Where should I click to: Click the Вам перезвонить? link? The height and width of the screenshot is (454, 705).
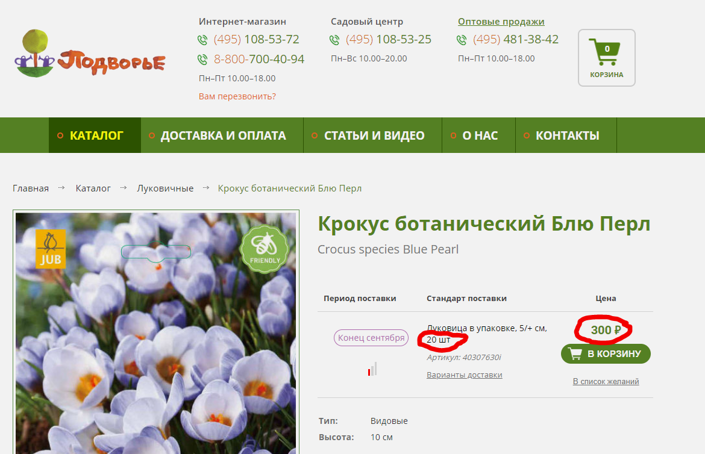coord(237,96)
